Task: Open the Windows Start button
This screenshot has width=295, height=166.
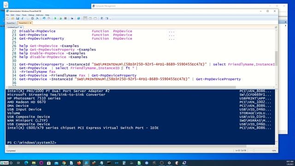Action: [x=4, y=163]
